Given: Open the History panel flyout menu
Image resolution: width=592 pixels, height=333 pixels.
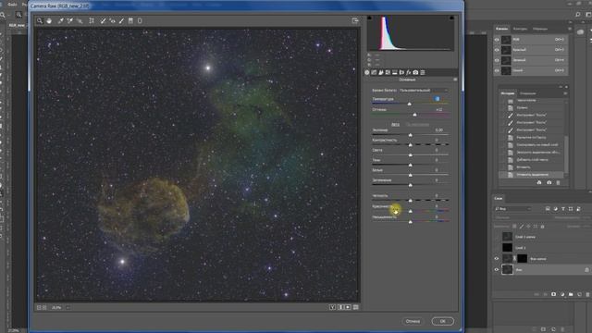Looking at the screenshot, I should click(565, 93).
